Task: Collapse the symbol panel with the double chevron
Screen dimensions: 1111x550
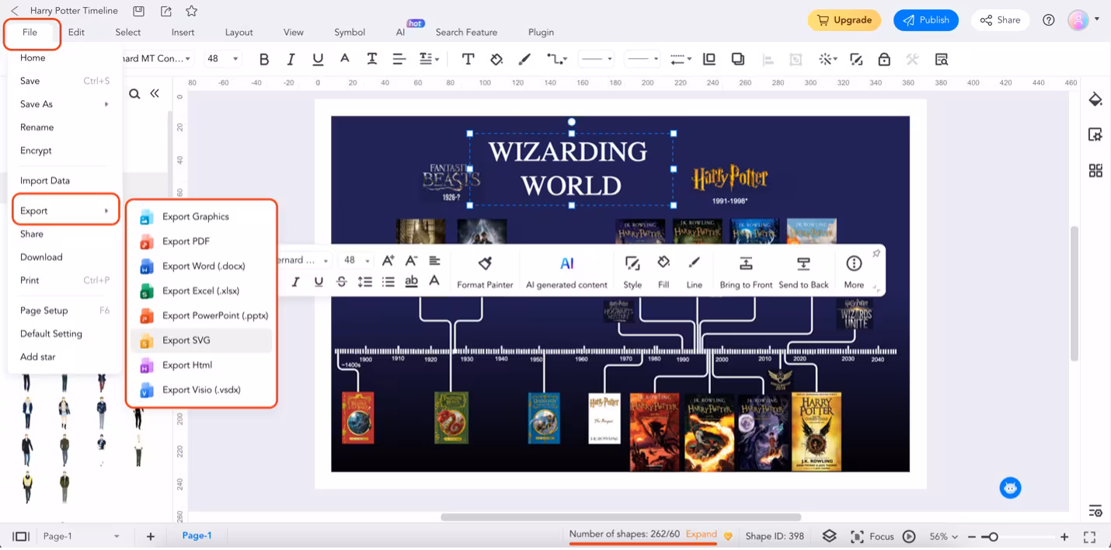Action: click(x=155, y=93)
